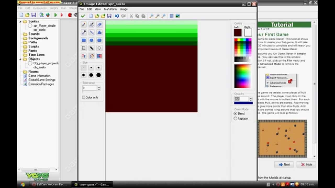The image size is (335, 188).
Task: Increase Tolerance with the up arrow
Action: [99, 87]
